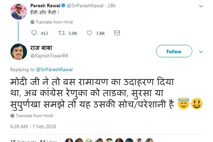Image resolution: width=213 pixels, height=142 pixels.
Task: Click the first liker avatar in the row
Action: coord(69,140)
